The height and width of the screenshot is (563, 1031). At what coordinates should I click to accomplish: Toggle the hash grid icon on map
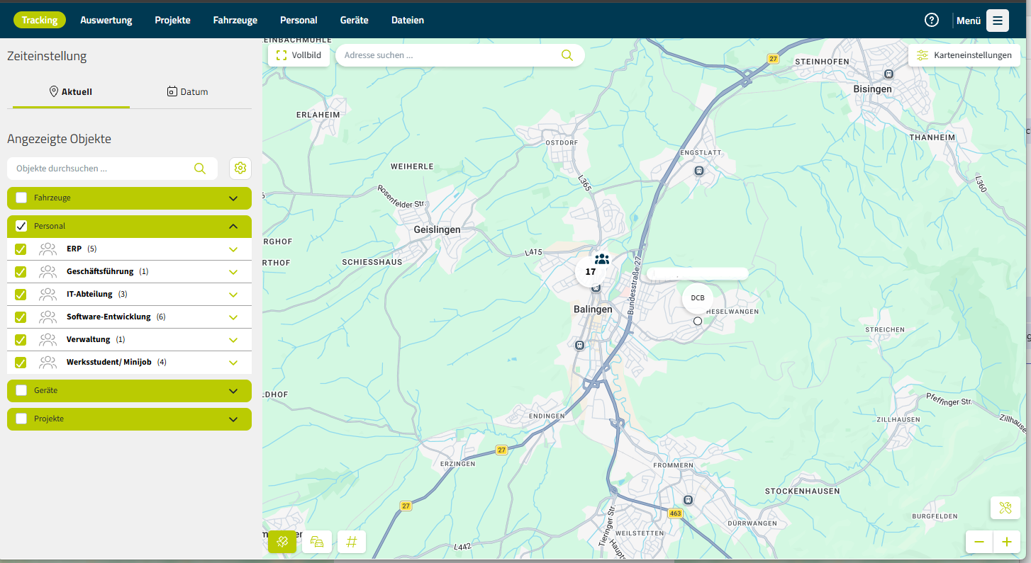352,542
